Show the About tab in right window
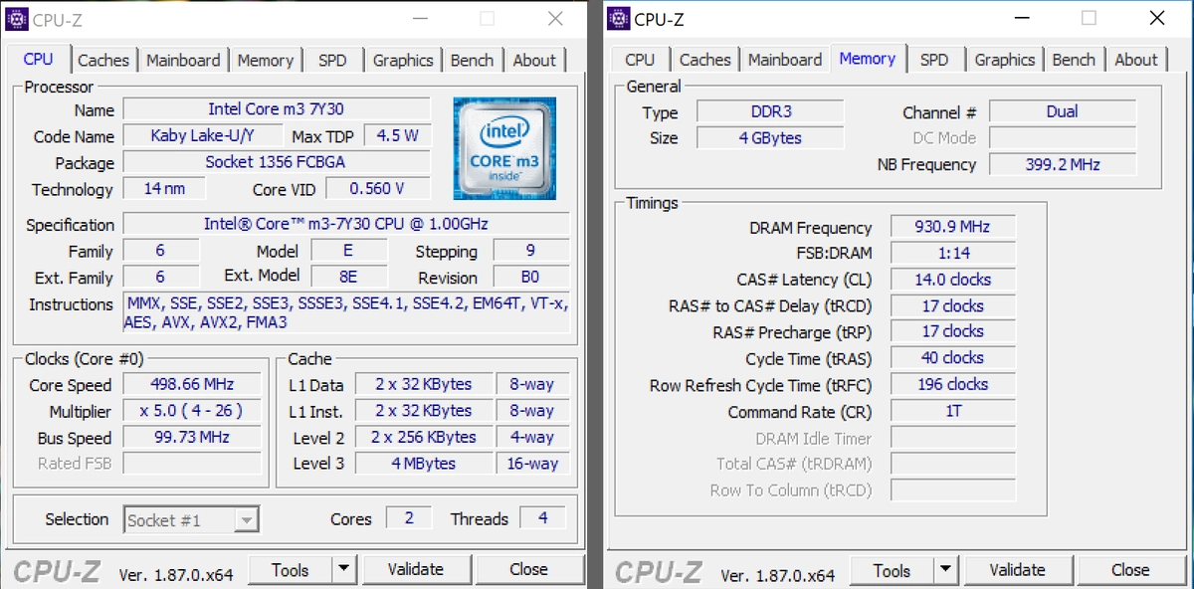1194x589 pixels. pos(1135,60)
